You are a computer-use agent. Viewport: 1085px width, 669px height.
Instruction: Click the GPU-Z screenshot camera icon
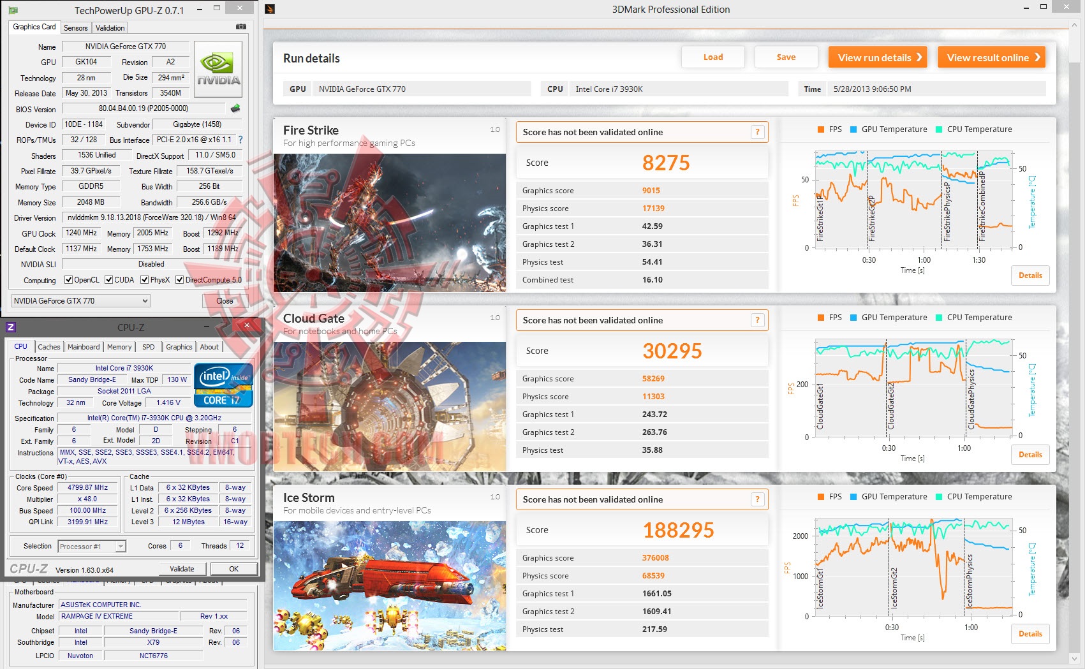241,27
